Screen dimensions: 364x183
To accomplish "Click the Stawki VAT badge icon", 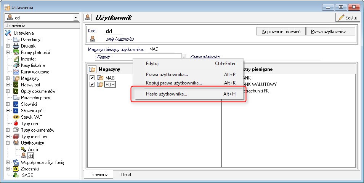I will click(x=16, y=117).
